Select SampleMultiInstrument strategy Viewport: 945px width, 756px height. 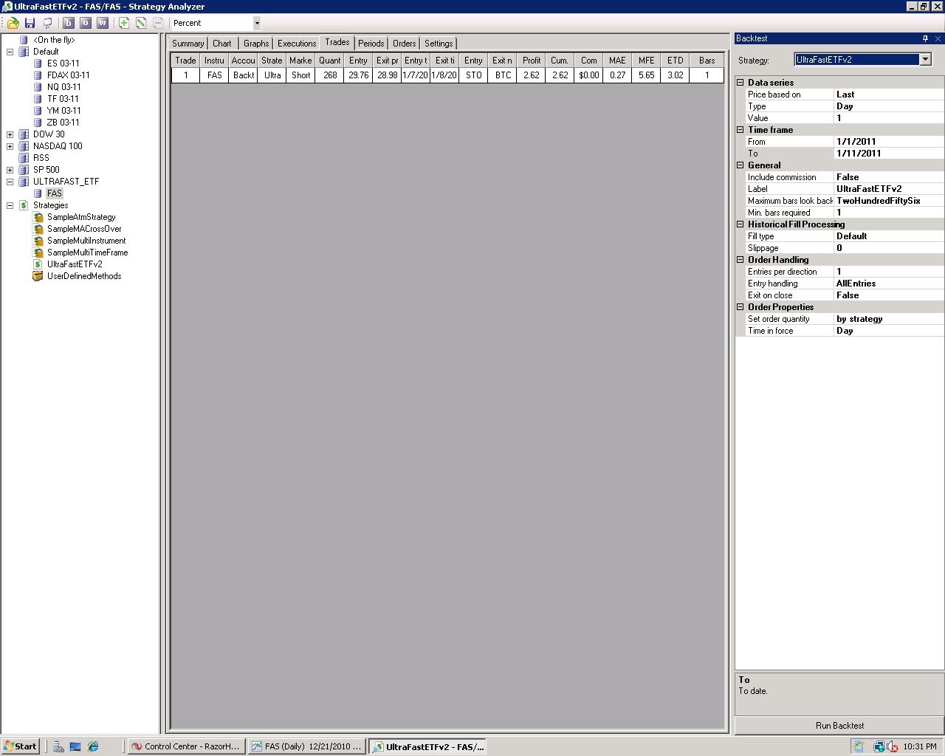(86, 241)
